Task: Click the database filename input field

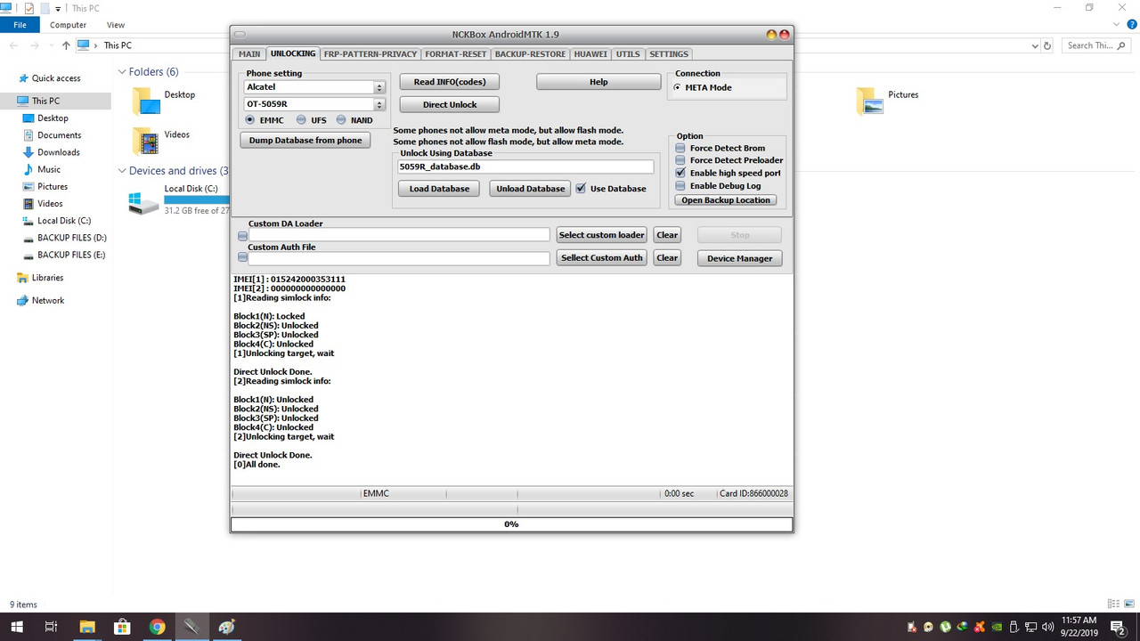Action: point(525,166)
